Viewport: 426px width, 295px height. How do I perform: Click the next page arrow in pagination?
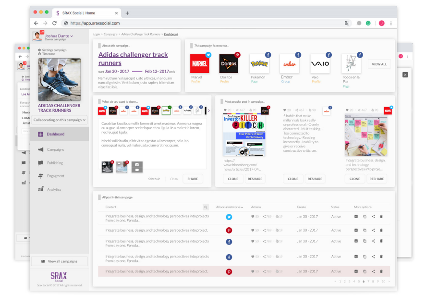[389, 282]
